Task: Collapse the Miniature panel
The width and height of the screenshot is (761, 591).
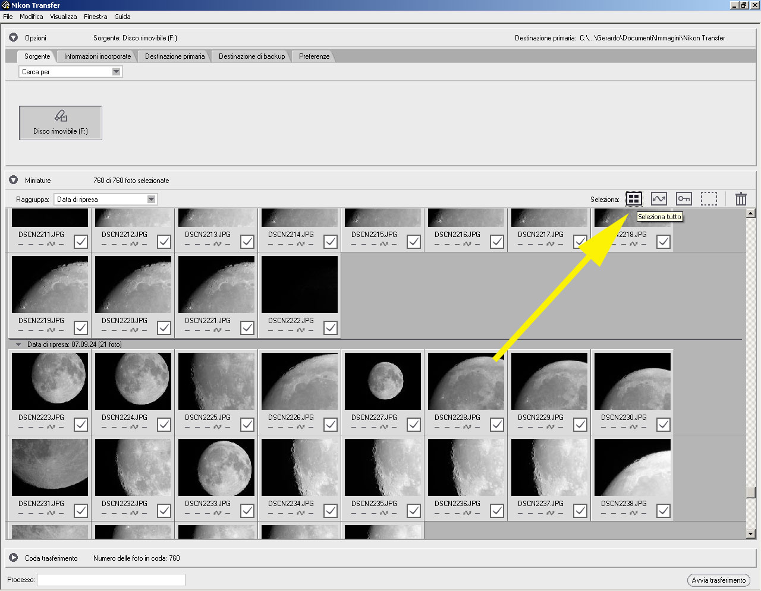Action: coord(13,180)
